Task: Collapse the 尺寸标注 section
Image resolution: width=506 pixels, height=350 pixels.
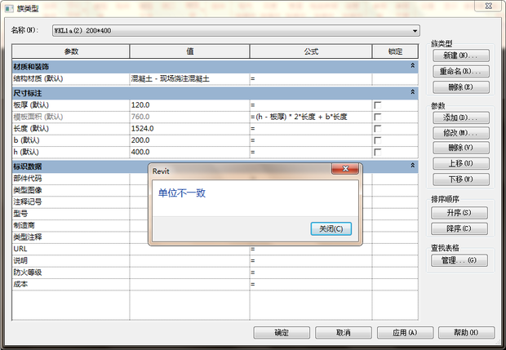Action: pyautogui.click(x=412, y=94)
